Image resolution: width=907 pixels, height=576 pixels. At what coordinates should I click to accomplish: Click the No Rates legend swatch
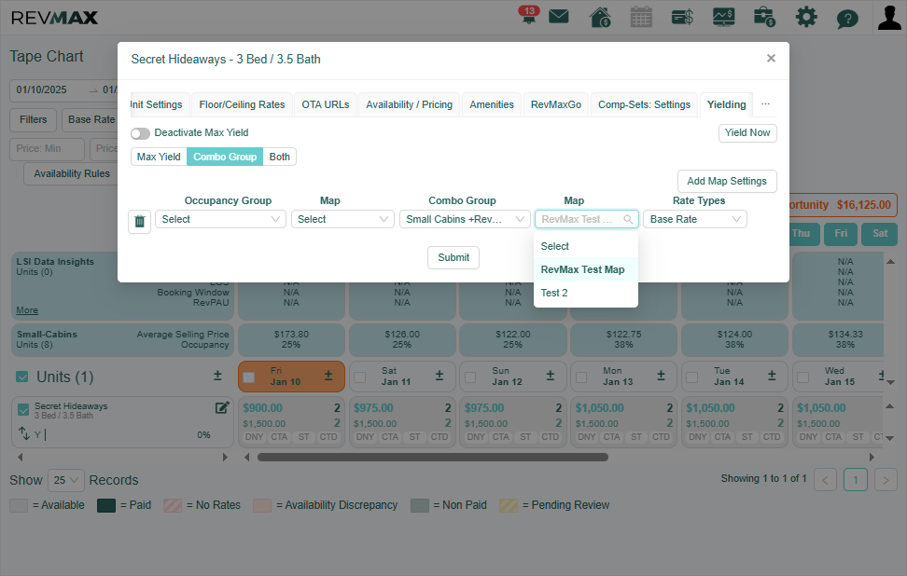[x=173, y=505]
